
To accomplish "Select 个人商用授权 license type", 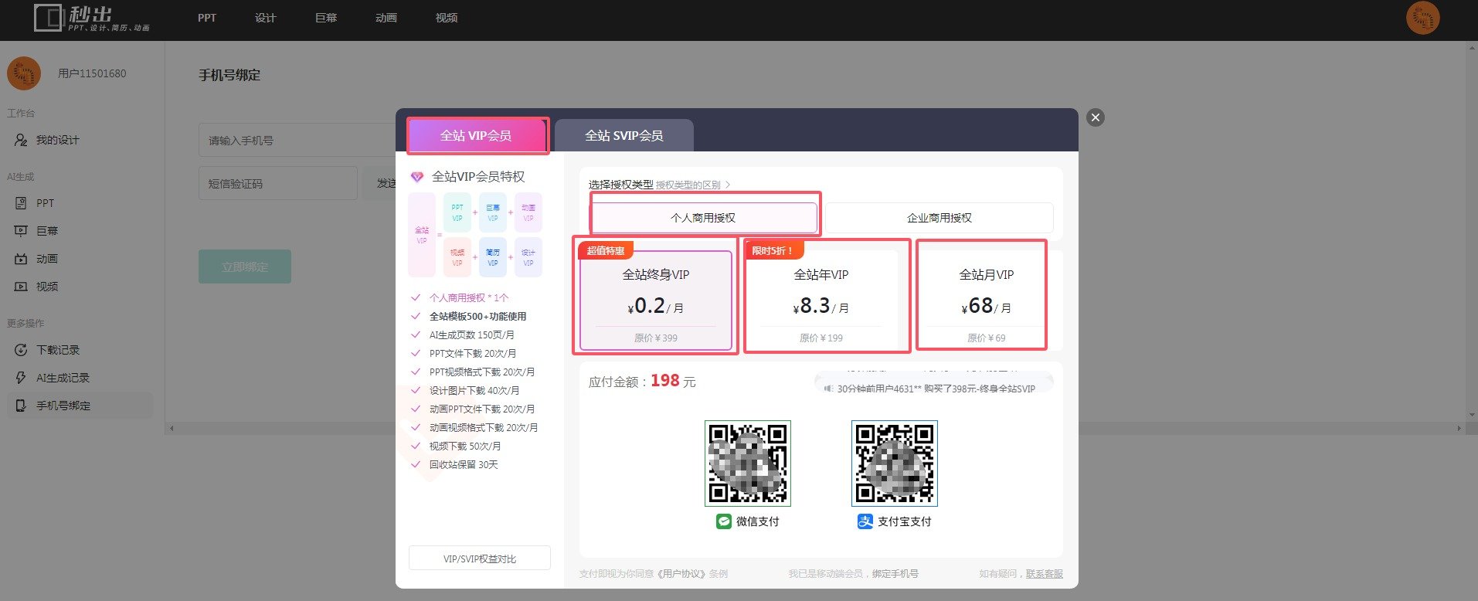I will point(703,218).
